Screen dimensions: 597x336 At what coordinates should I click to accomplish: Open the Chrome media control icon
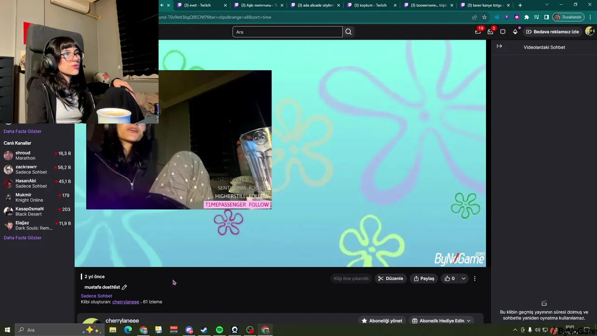pos(537,17)
